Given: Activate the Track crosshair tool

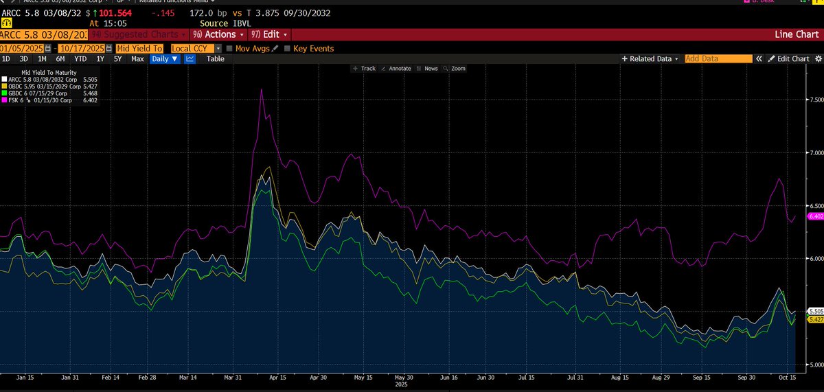Looking at the screenshot, I should click(x=364, y=69).
